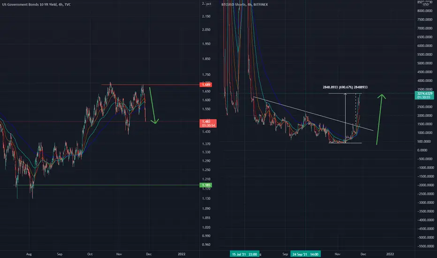Select the green down arrow drawing on yield chart
Screen dimensions: 437x258
pyautogui.click(x=153, y=106)
